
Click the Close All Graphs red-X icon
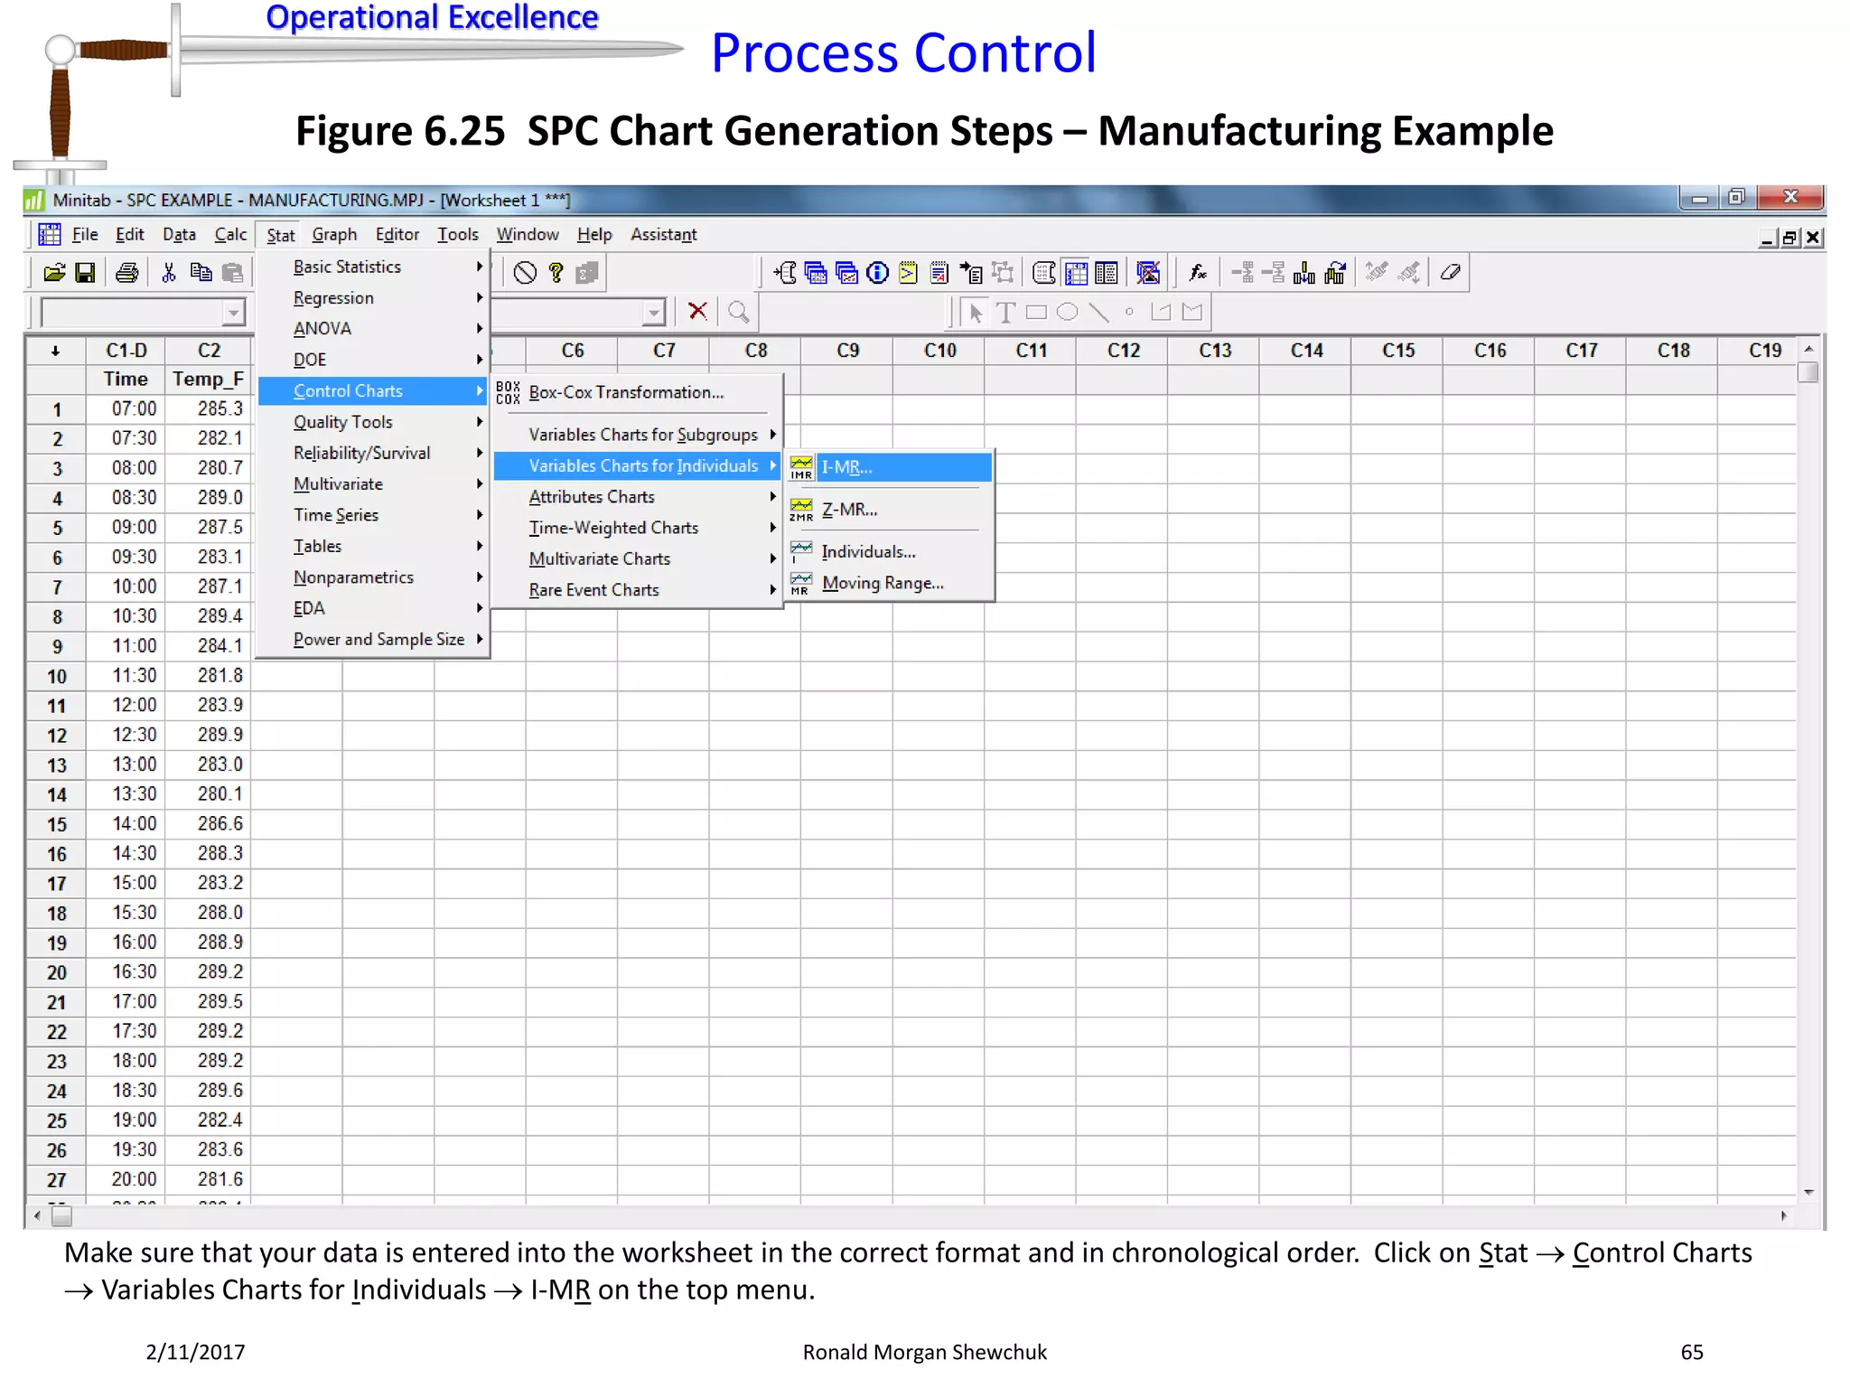point(1148,273)
